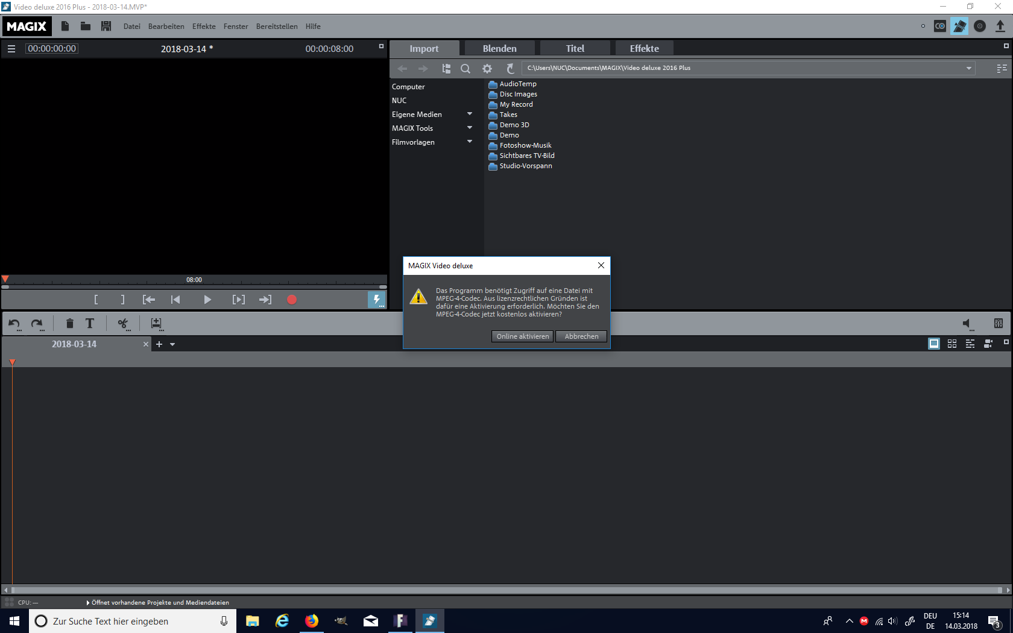Close the 2018-03-14 movie tab
The width and height of the screenshot is (1013, 633).
[145, 344]
